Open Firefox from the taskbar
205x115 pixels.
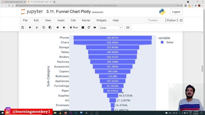coord(65,113)
